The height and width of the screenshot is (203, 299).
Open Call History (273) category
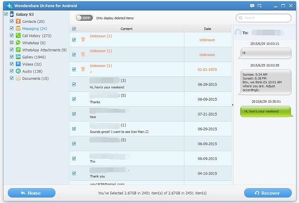pyautogui.click(x=37, y=36)
